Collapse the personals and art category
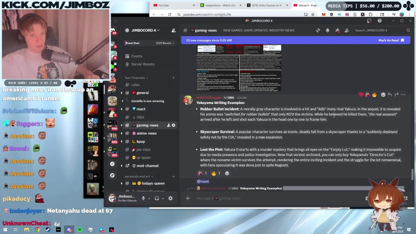This screenshot has width=416, height=234. pos(139,176)
